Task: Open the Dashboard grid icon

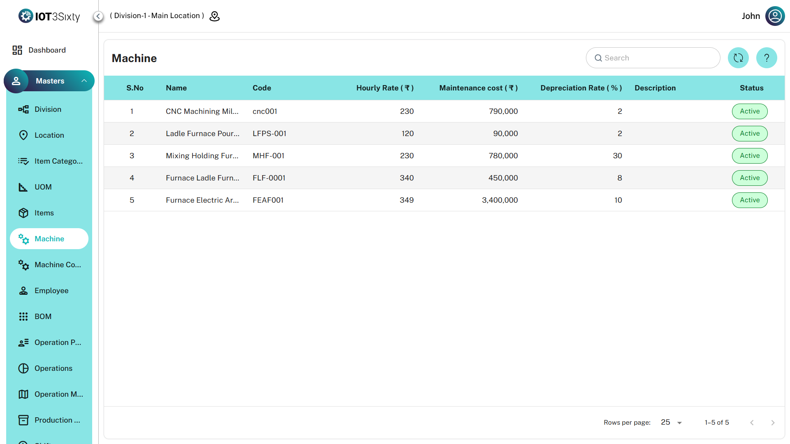Action: click(x=17, y=50)
